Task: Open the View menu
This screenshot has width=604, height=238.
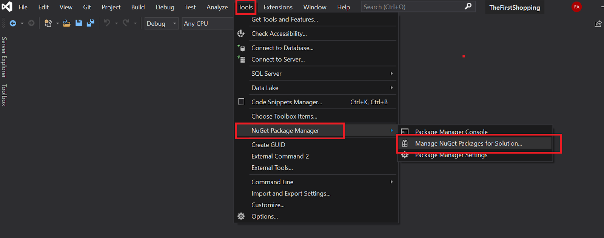Action: click(66, 7)
